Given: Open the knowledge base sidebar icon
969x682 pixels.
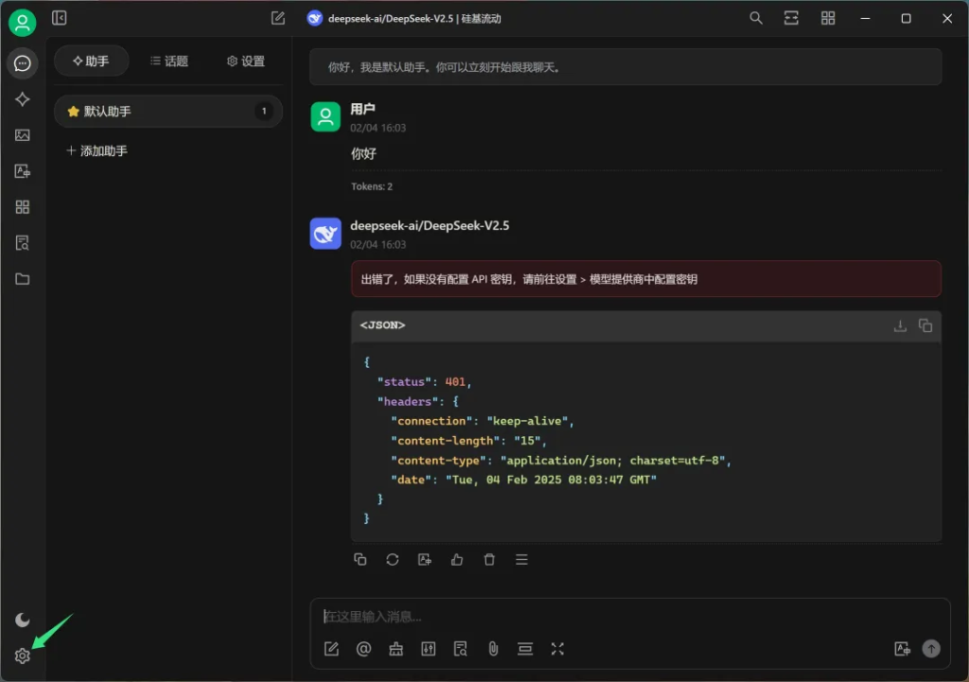Looking at the screenshot, I should pyautogui.click(x=23, y=243).
